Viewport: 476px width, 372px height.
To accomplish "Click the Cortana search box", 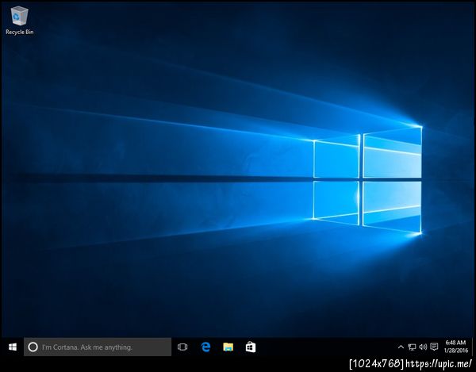I will (98, 347).
